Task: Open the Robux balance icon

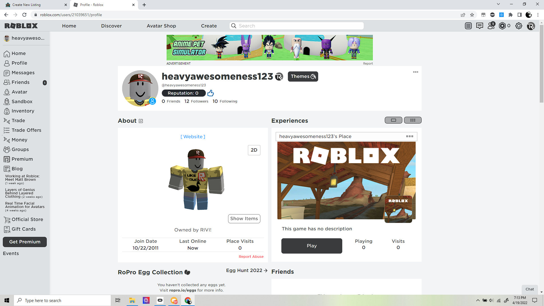Action: tap(502, 26)
